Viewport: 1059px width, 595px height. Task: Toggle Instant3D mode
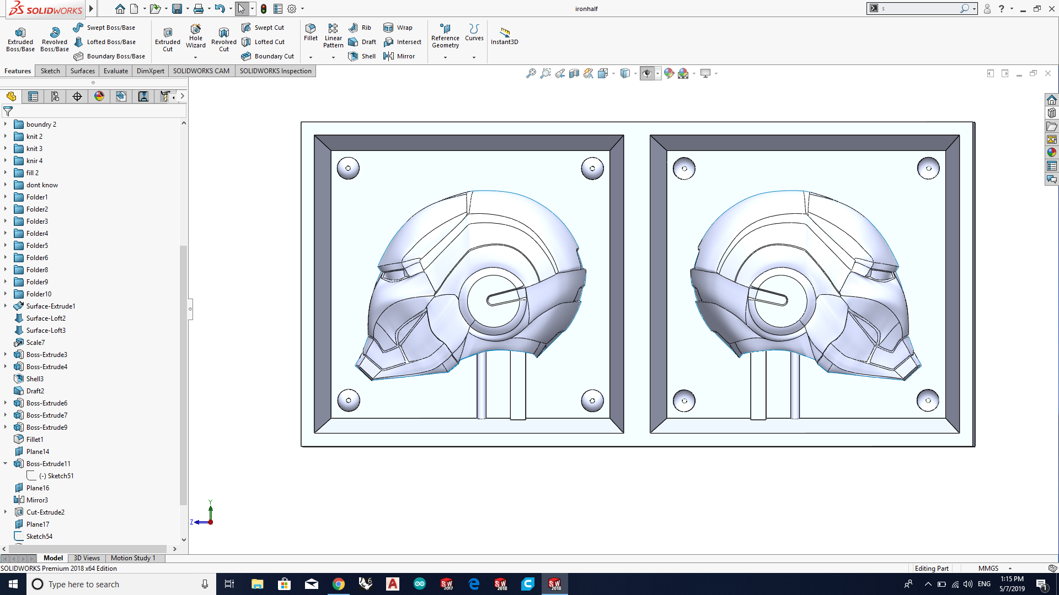[x=504, y=35]
